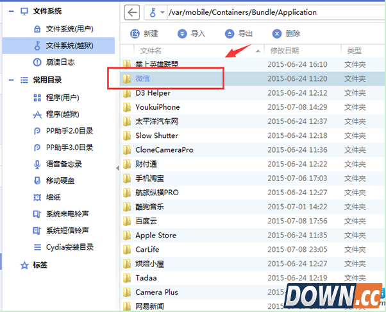386x312 pixels.
Task: Click the CarLife folder icon
Action: [127, 249]
